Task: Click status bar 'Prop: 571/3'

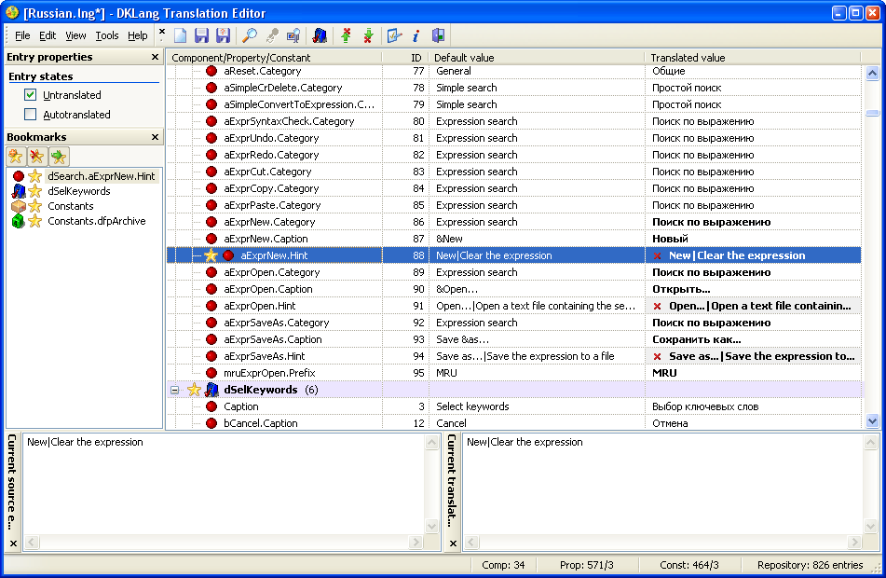Action: click(x=587, y=565)
